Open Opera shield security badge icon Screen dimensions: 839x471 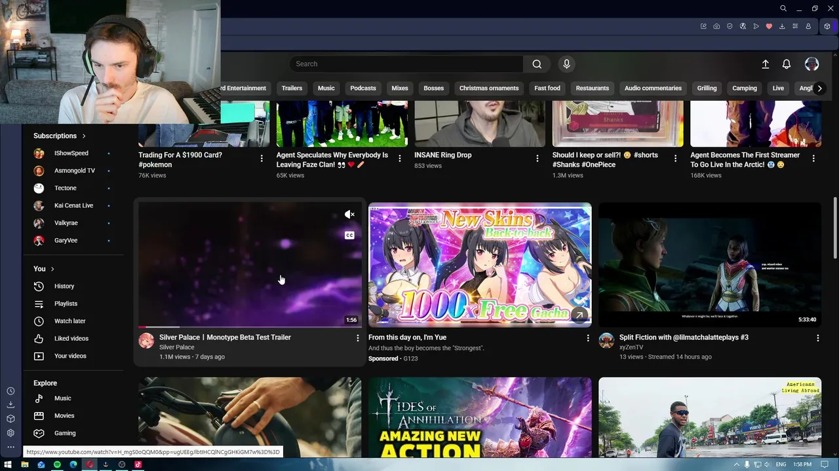click(730, 26)
